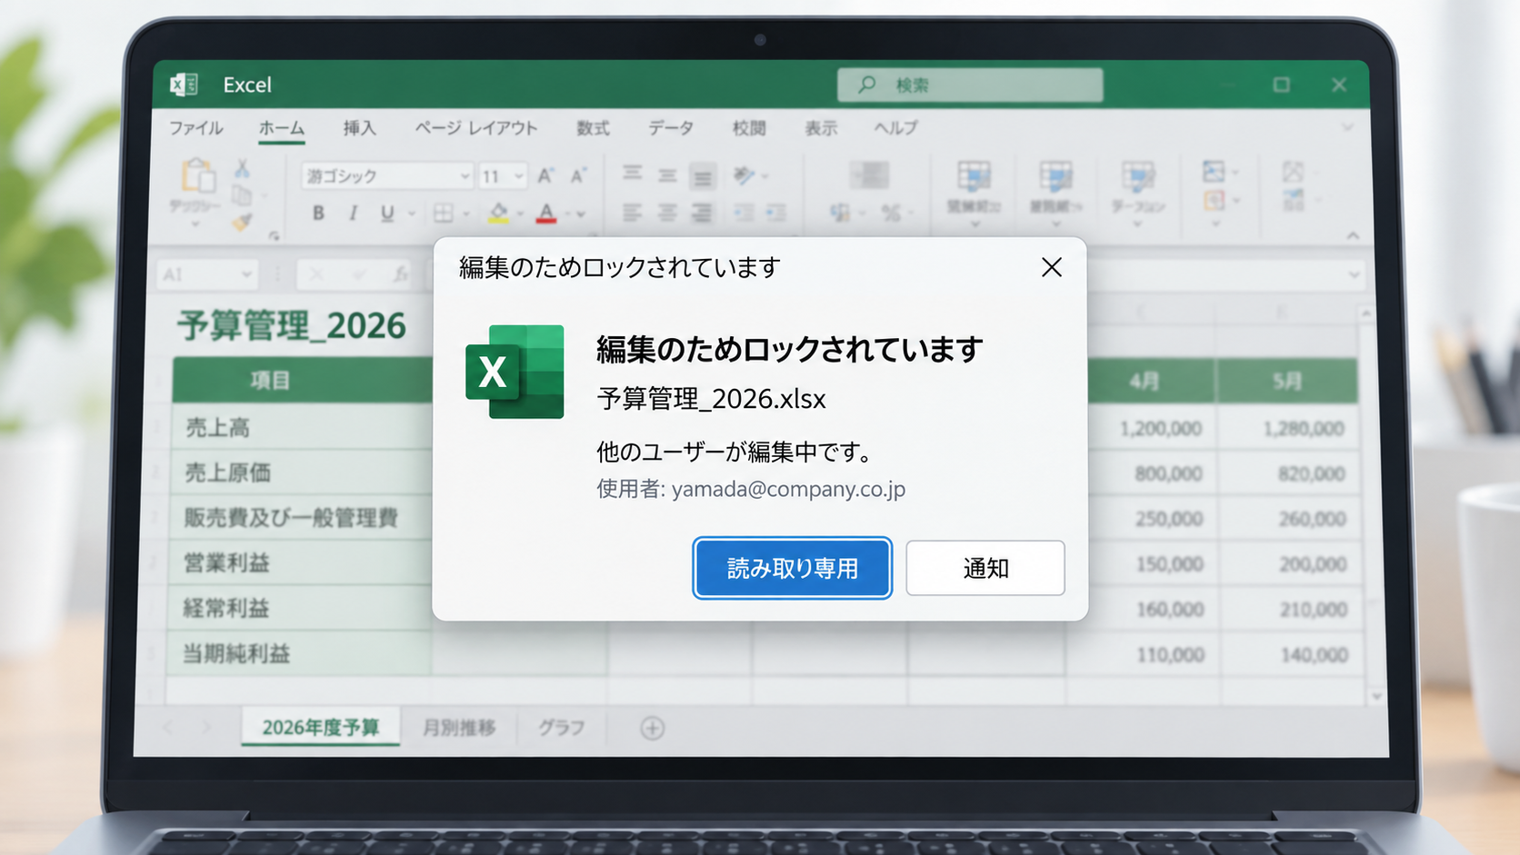Close the lock dialog with X
Image resolution: width=1520 pixels, height=855 pixels.
(x=1052, y=267)
